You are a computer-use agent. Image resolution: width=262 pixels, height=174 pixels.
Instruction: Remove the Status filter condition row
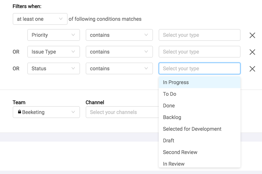pos(252,69)
